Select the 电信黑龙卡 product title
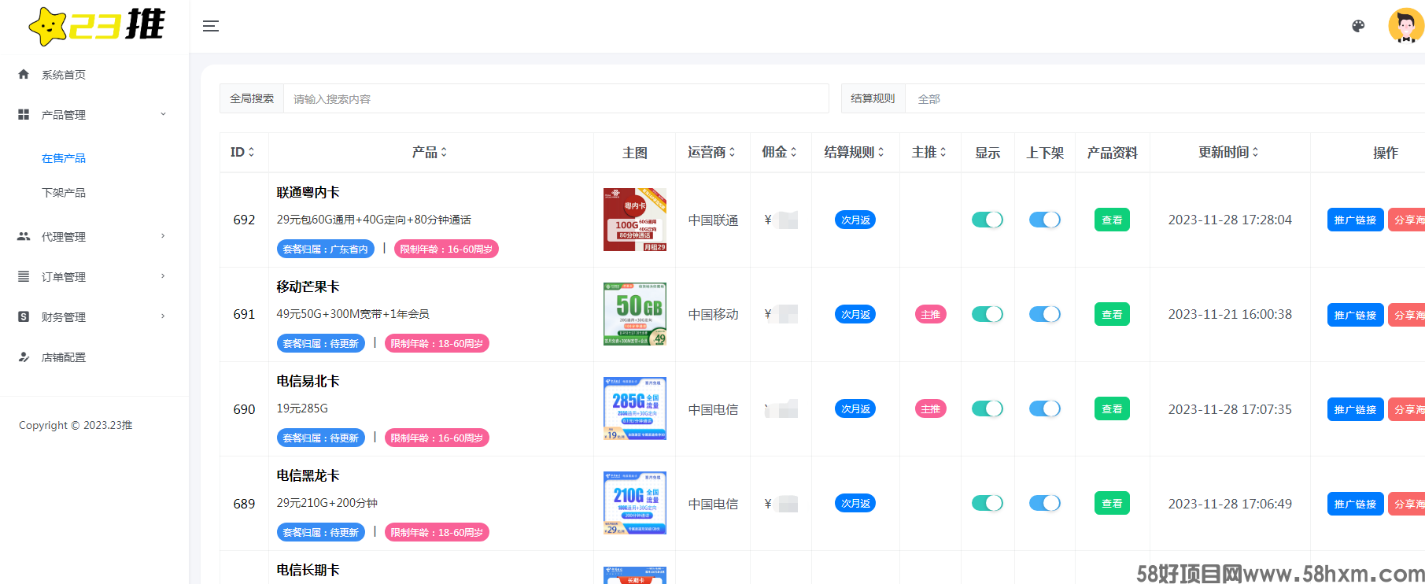This screenshot has width=1425, height=584. [308, 475]
